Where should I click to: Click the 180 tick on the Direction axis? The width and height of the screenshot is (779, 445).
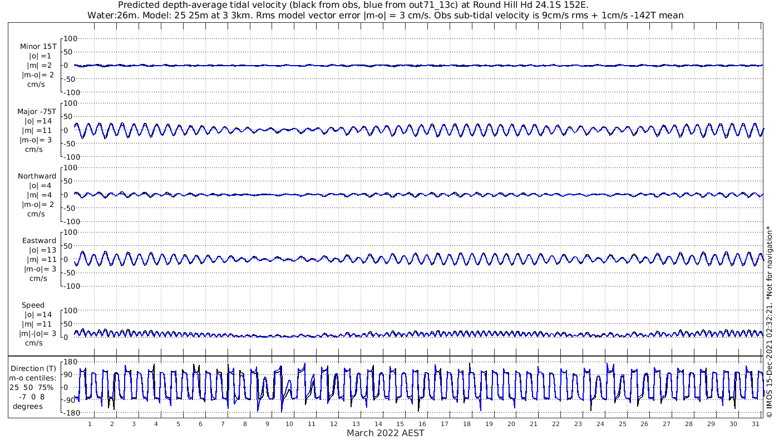[x=69, y=362]
